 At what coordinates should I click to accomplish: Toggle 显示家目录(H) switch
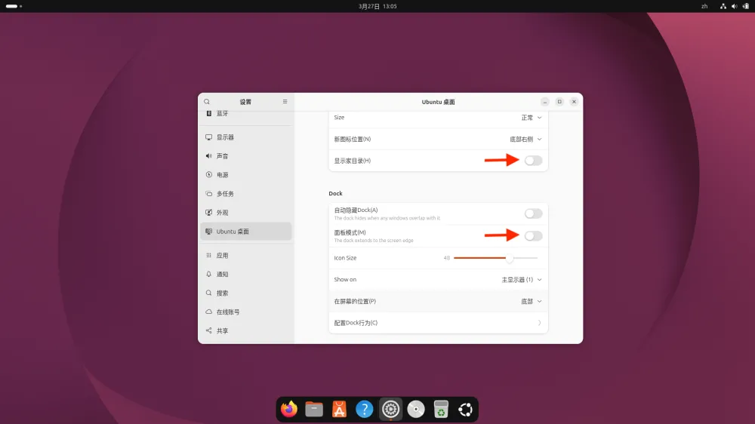pyautogui.click(x=533, y=161)
